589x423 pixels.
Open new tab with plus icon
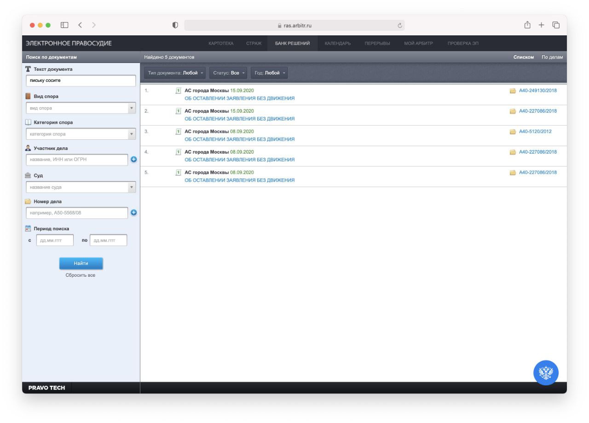point(542,25)
